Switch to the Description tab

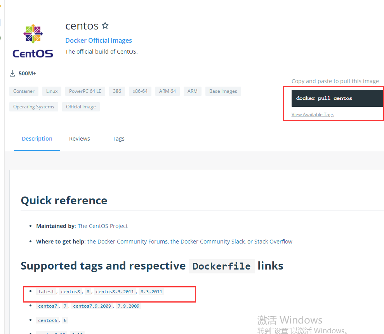(37, 139)
